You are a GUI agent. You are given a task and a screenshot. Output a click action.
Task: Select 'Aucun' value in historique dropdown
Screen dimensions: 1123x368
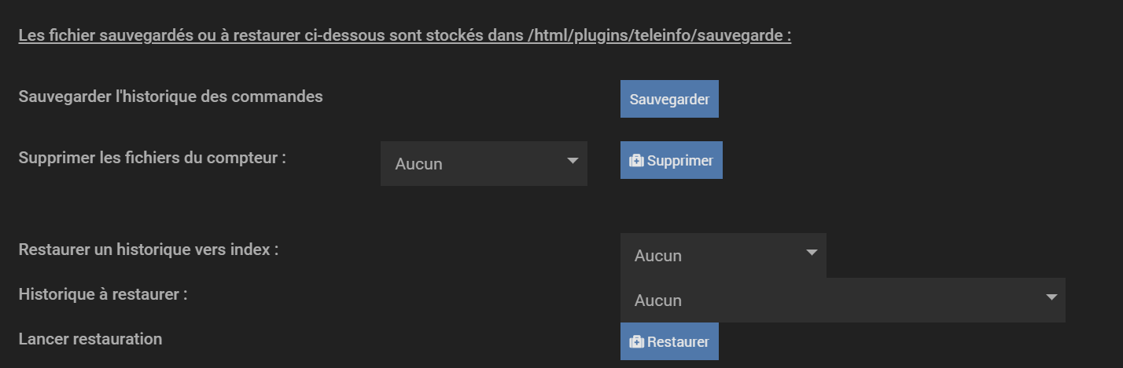point(658,301)
